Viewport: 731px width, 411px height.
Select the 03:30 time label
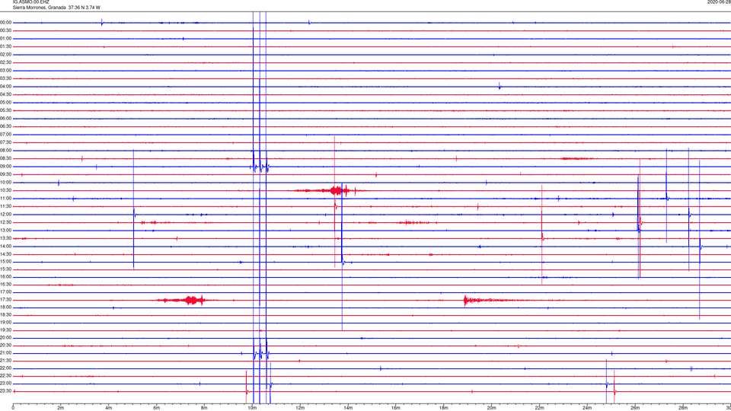tap(5, 78)
